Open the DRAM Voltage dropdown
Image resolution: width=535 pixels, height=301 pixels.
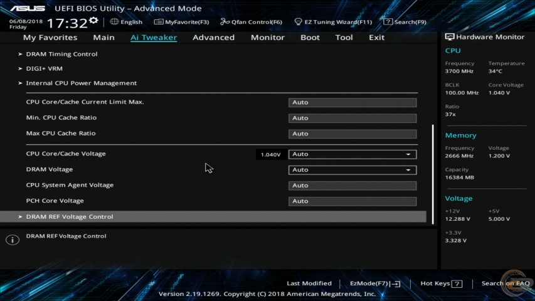(x=352, y=170)
